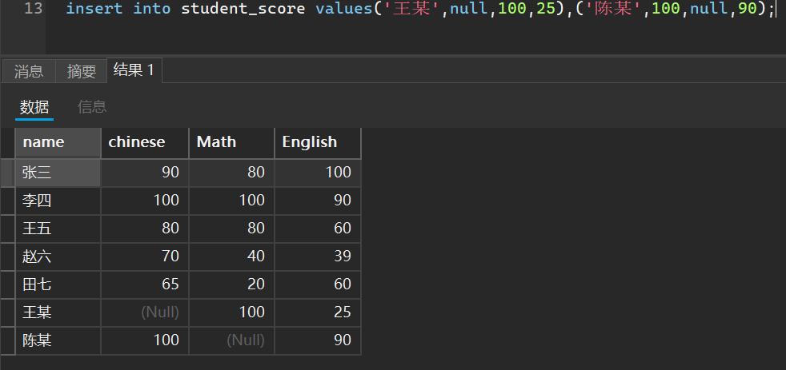Click 赵六's chinese score 70

pos(145,257)
